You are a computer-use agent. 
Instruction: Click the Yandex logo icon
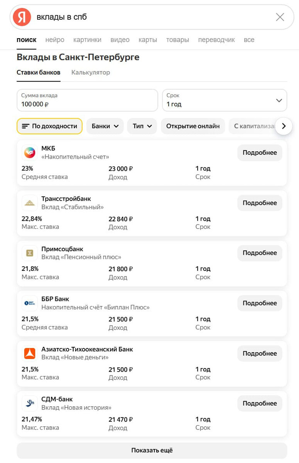22,17
